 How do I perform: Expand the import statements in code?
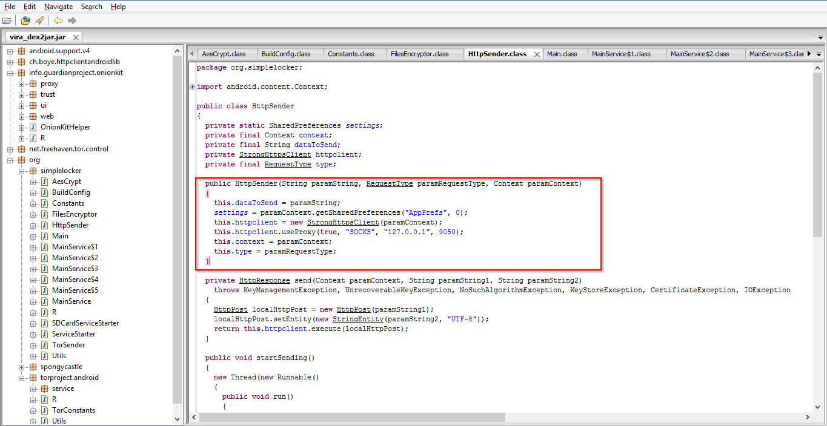click(x=193, y=87)
